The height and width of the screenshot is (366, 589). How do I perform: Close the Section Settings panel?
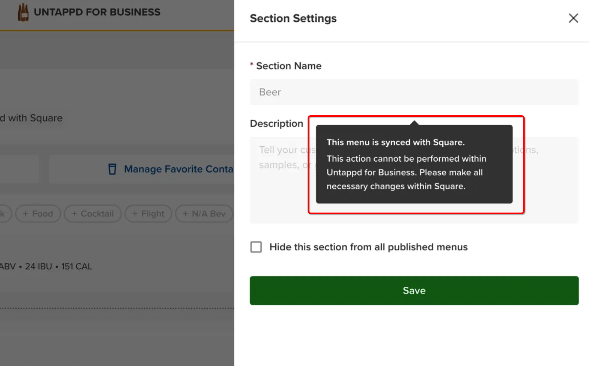[x=573, y=18]
